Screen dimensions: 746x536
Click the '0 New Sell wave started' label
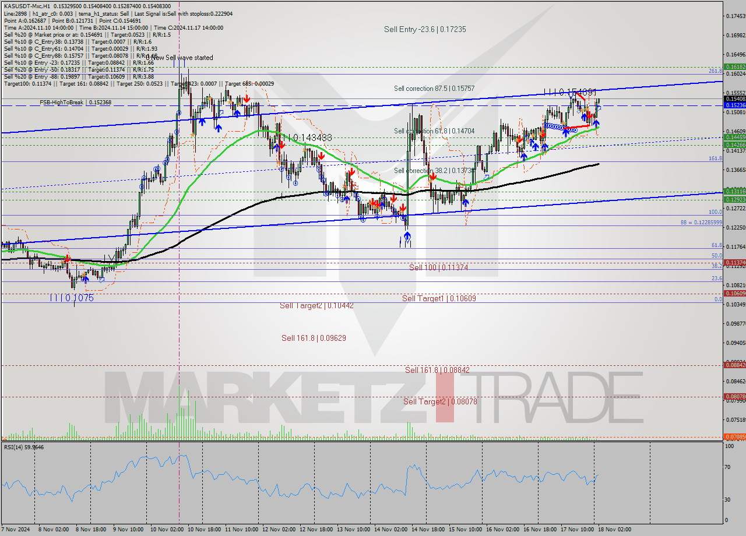coord(180,58)
